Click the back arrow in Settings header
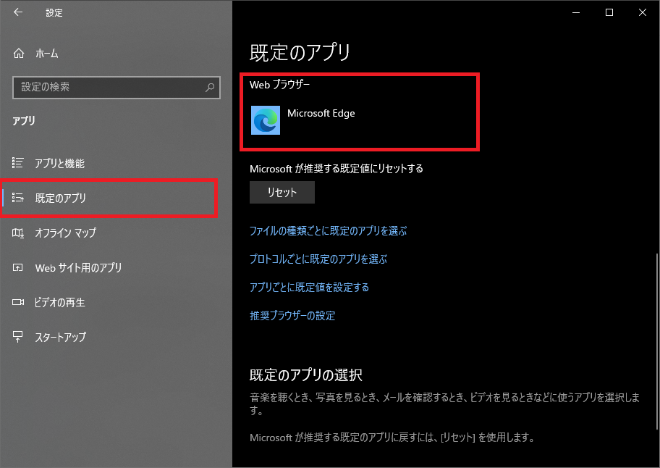Screen dimensions: 660x468 point(18,12)
